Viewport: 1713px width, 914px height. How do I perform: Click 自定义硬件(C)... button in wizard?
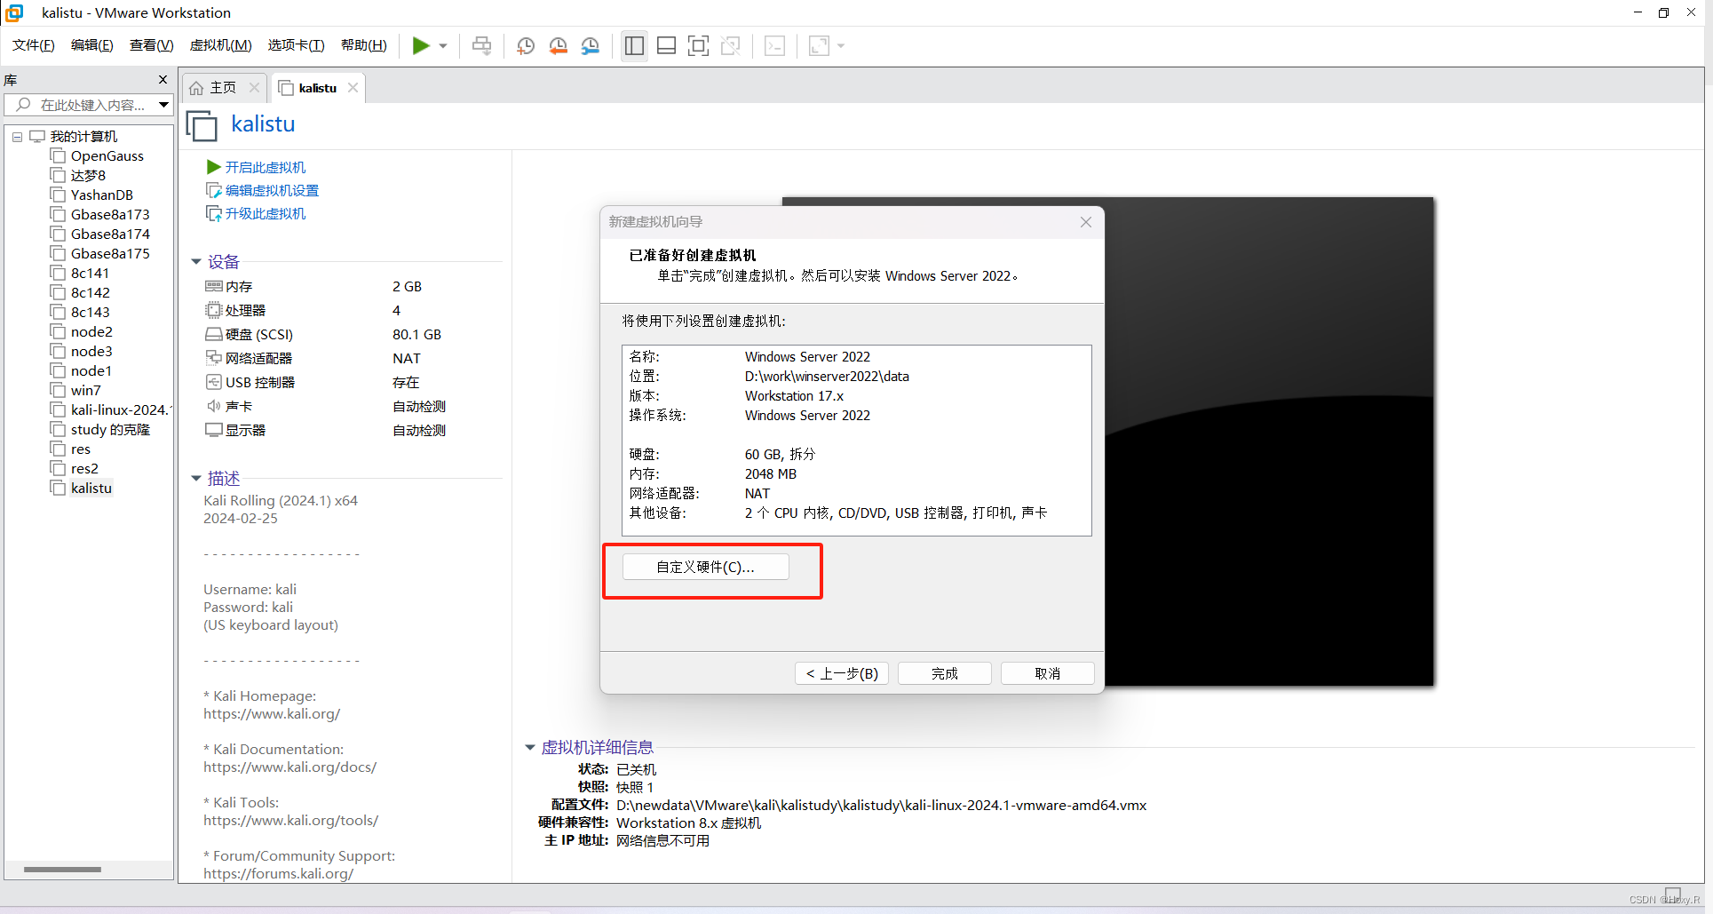(x=706, y=567)
